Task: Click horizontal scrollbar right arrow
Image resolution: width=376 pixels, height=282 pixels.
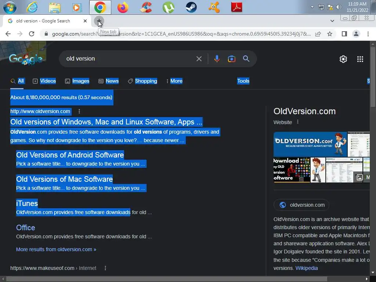Action: coord(367,279)
